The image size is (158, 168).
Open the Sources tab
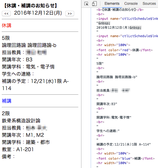pos(149,4)
